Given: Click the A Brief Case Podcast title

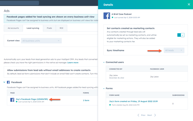Looking at the screenshot, I should point(122,14).
